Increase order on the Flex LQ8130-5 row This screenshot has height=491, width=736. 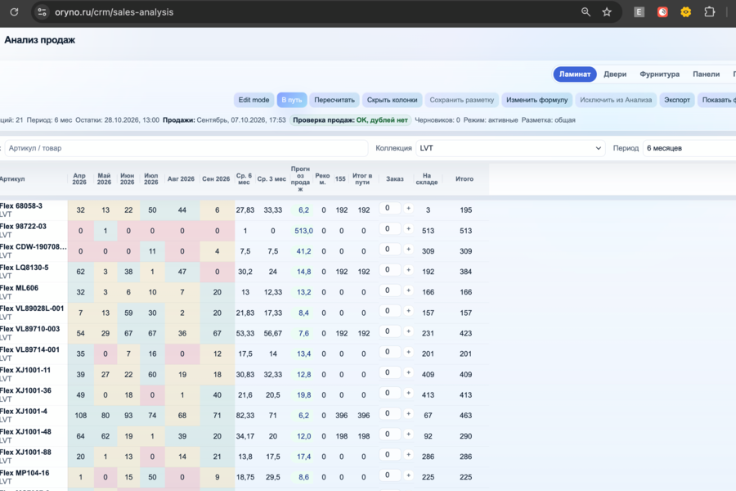pos(408,270)
